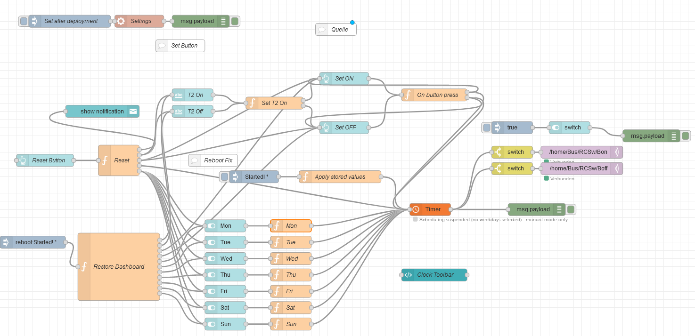Click the clock icon on the Timer node
This screenshot has width=695, height=336.
click(416, 209)
